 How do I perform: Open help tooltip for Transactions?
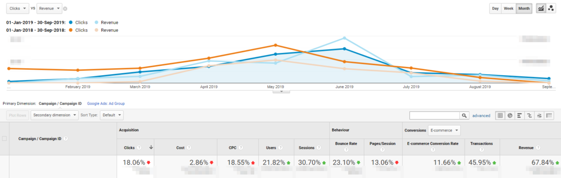pyautogui.click(x=481, y=150)
